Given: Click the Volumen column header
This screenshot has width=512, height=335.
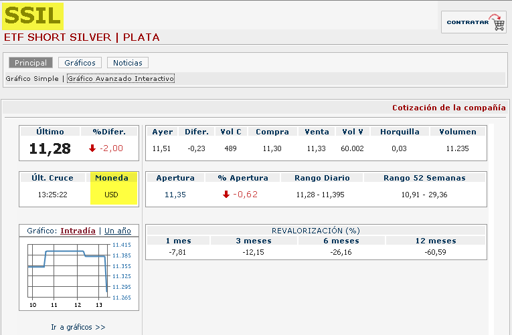Looking at the screenshot, I should tap(458, 132).
